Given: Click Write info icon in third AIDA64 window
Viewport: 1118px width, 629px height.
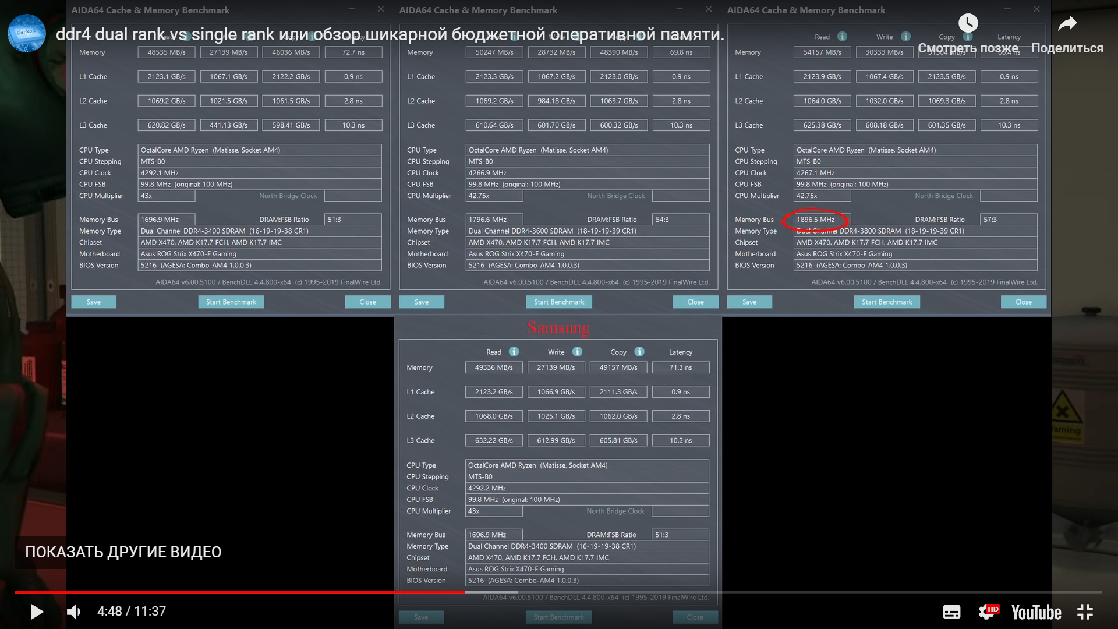Looking at the screenshot, I should pyautogui.click(x=905, y=36).
